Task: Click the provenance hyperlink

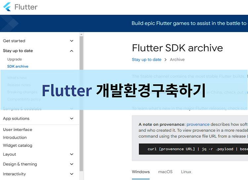Action: (x=198, y=125)
